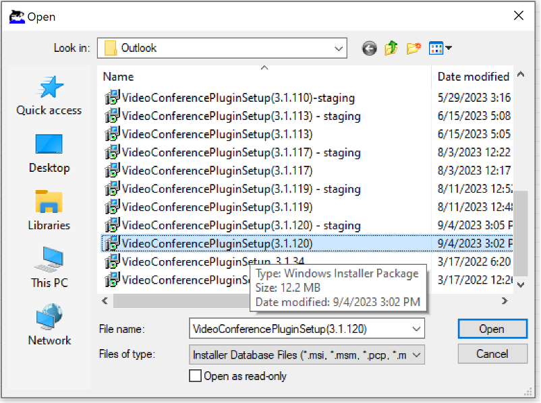Open the View Menu icon
541x403 pixels.
436,49
